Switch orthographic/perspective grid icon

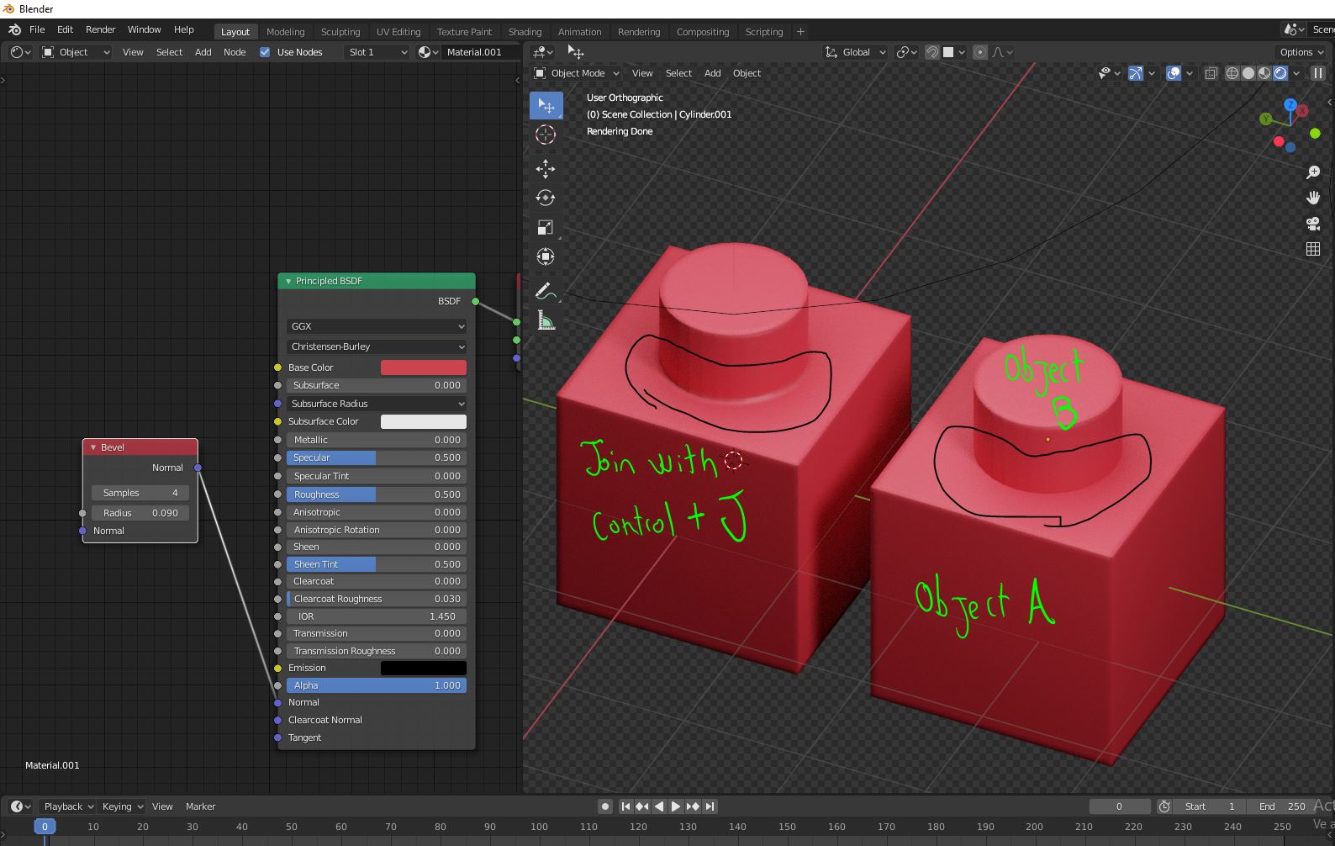pyautogui.click(x=1313, y=249)
